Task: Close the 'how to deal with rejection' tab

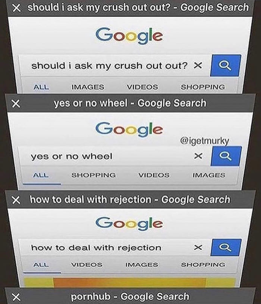Action: 16,200
